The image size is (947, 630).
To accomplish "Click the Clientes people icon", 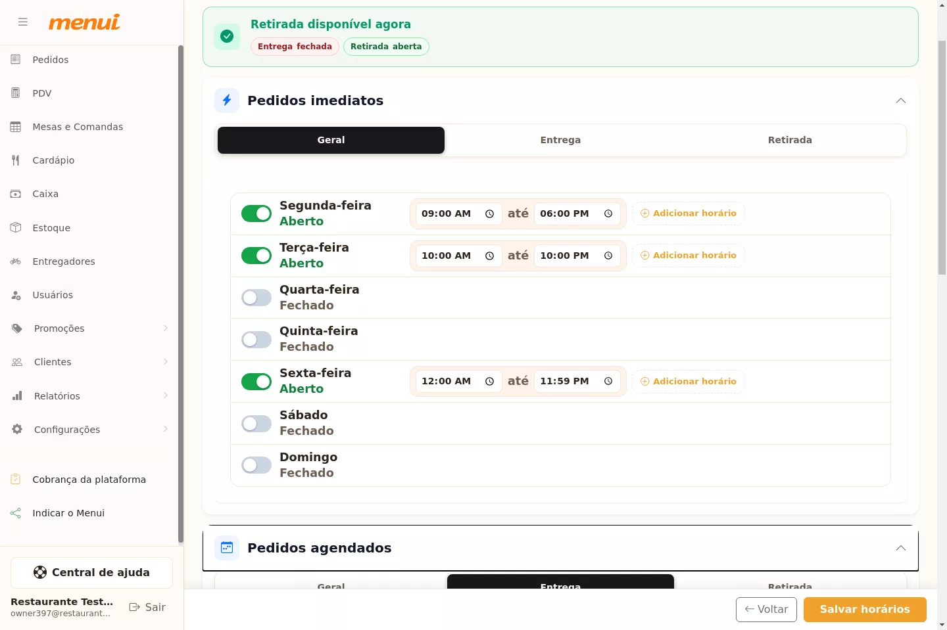I will 17,362.
